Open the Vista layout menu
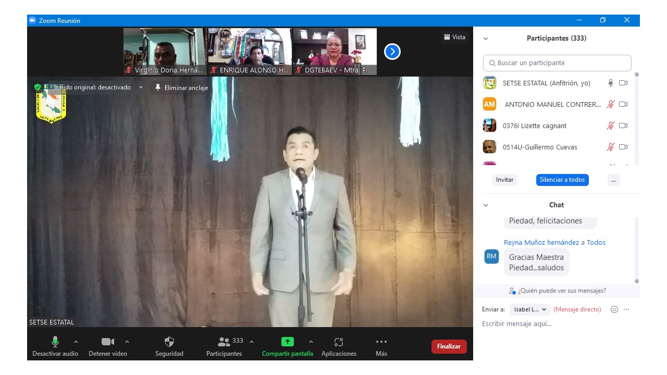The image size is (667, 375). [x=454, y=37]
